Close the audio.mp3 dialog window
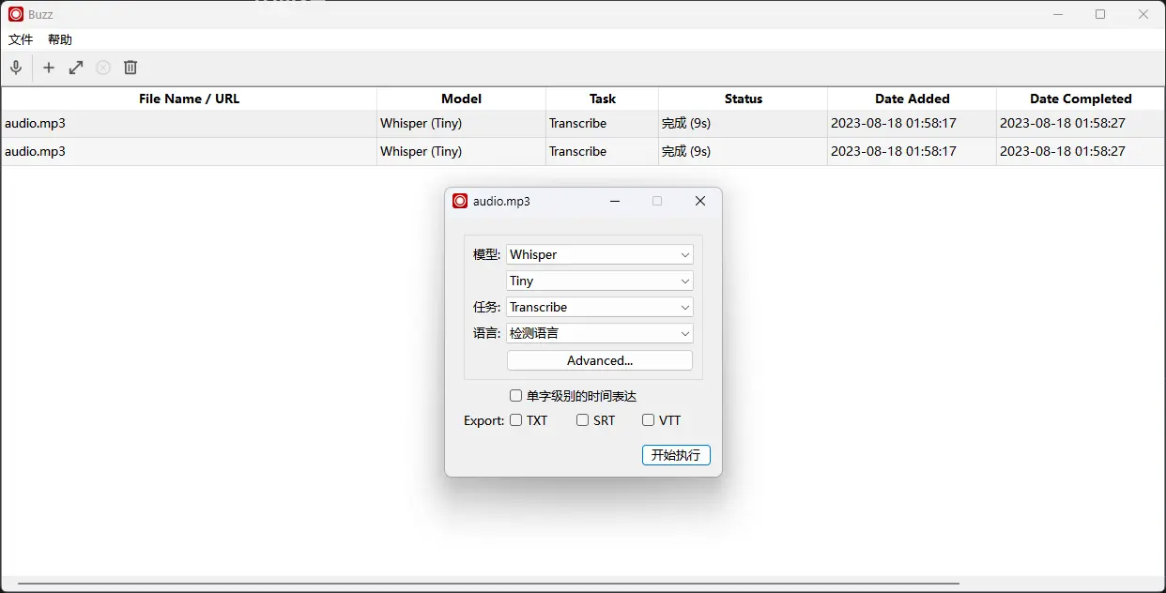This screenshot has width=1166, height=593. click(x=699, y=201)
